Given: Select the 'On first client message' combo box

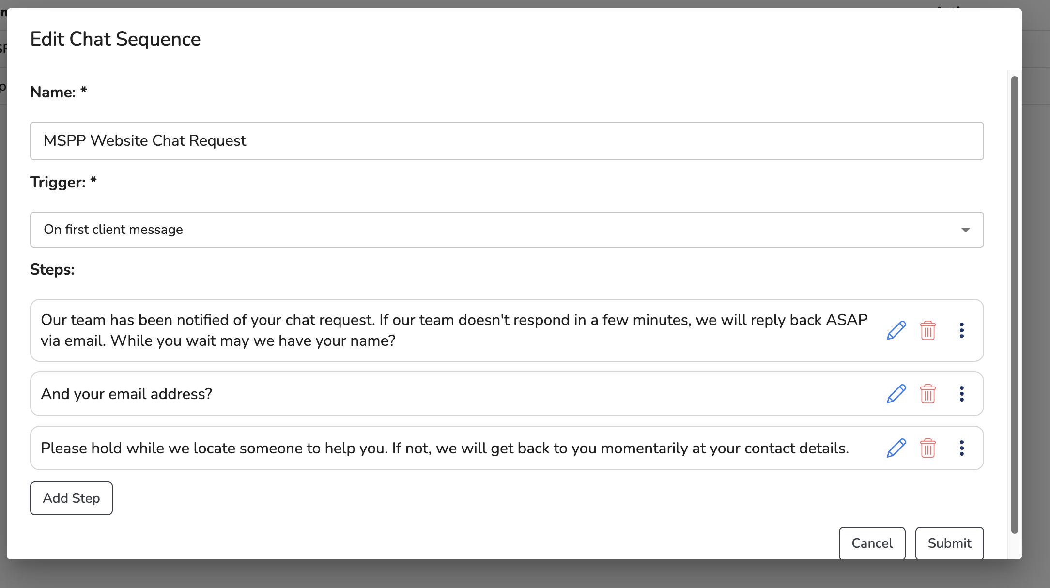Looking at the screenshot, I should [484, 230].
